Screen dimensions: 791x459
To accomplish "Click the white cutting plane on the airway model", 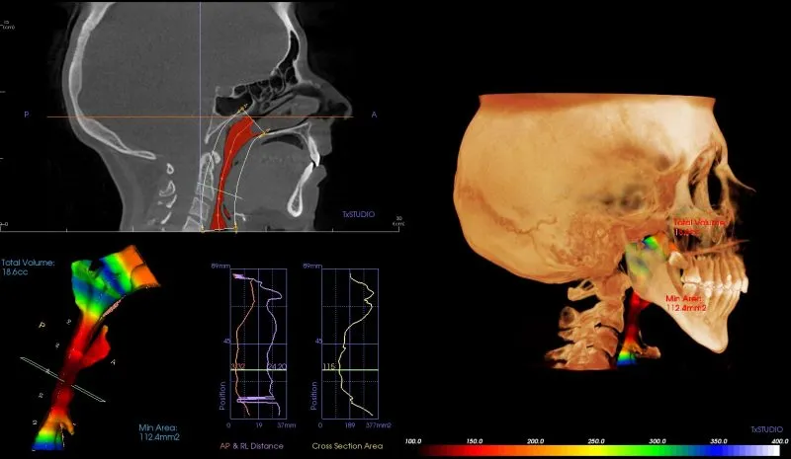I will point(62,379).
